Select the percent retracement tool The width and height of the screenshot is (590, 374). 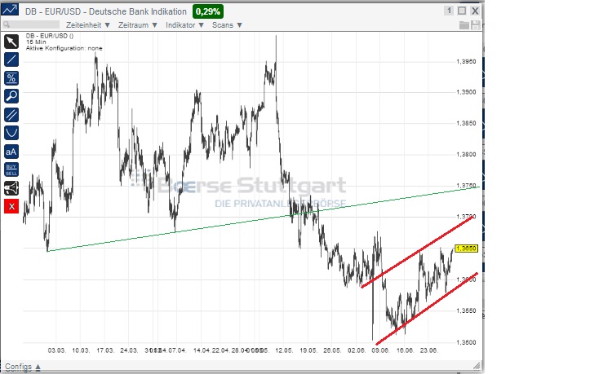[x=11, y=78]
